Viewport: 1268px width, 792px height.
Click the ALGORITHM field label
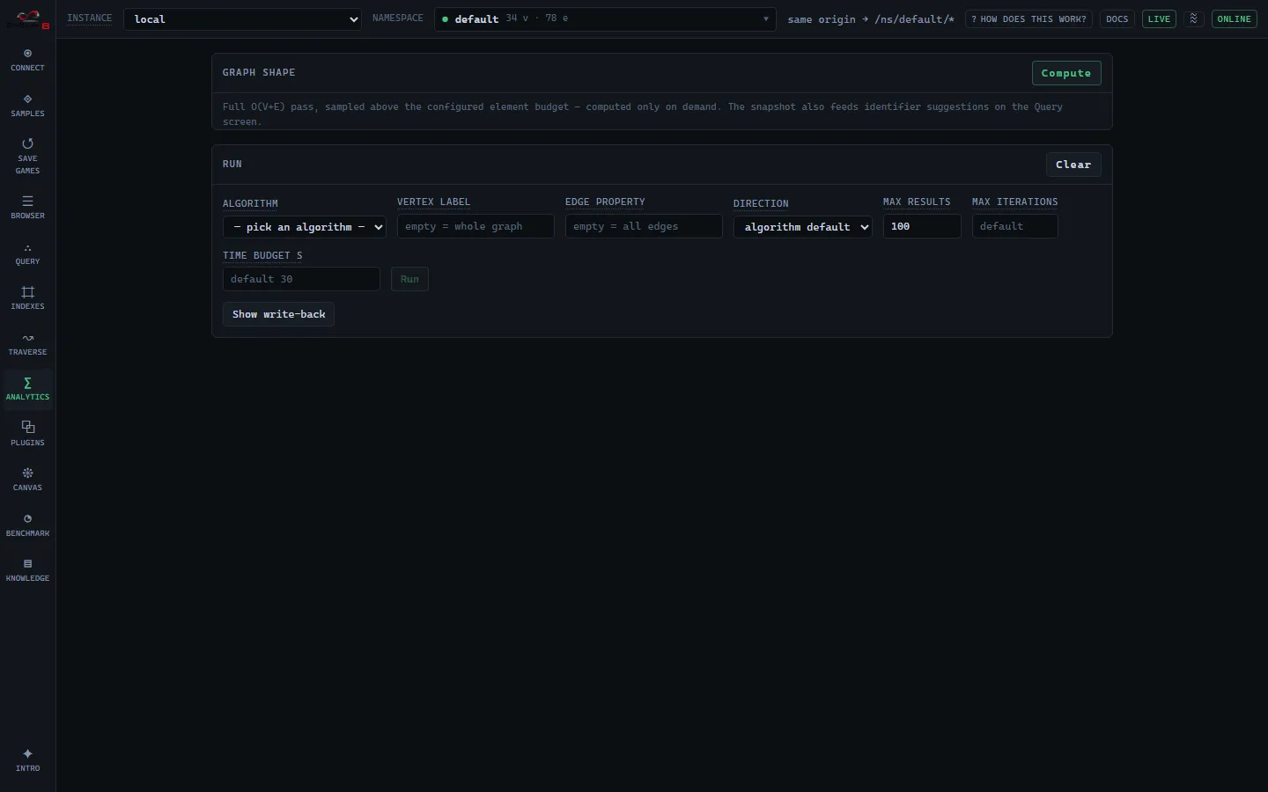pos(250,203)
